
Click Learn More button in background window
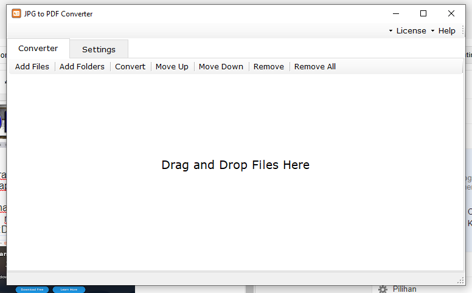coord(69,289)
